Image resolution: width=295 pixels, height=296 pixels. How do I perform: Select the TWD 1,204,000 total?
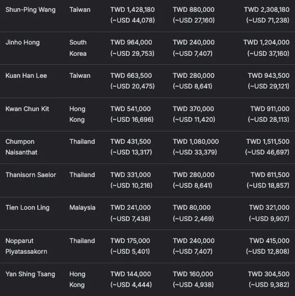coord(266,42)
